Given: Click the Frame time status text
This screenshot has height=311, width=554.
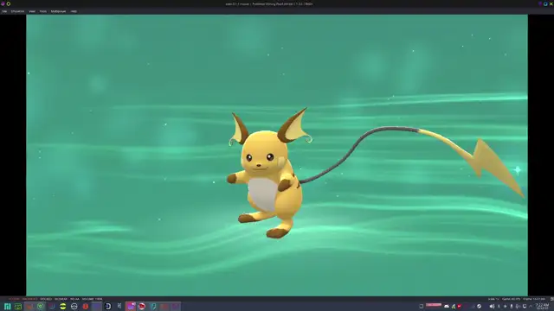Looking at the screenshot, I should click(534, 299).
